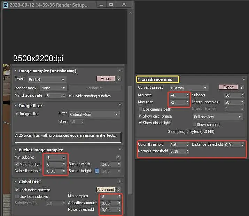Open the sampler Type dropdown showing Bucket
The height and width of the screenshot is (216, 249).
pyautogui.click(x=47, y=80)
